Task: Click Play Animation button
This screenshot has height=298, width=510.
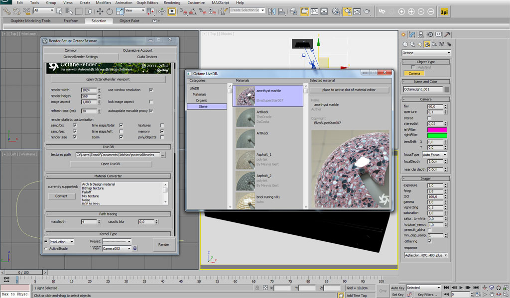Action: [x=461, y=288]
